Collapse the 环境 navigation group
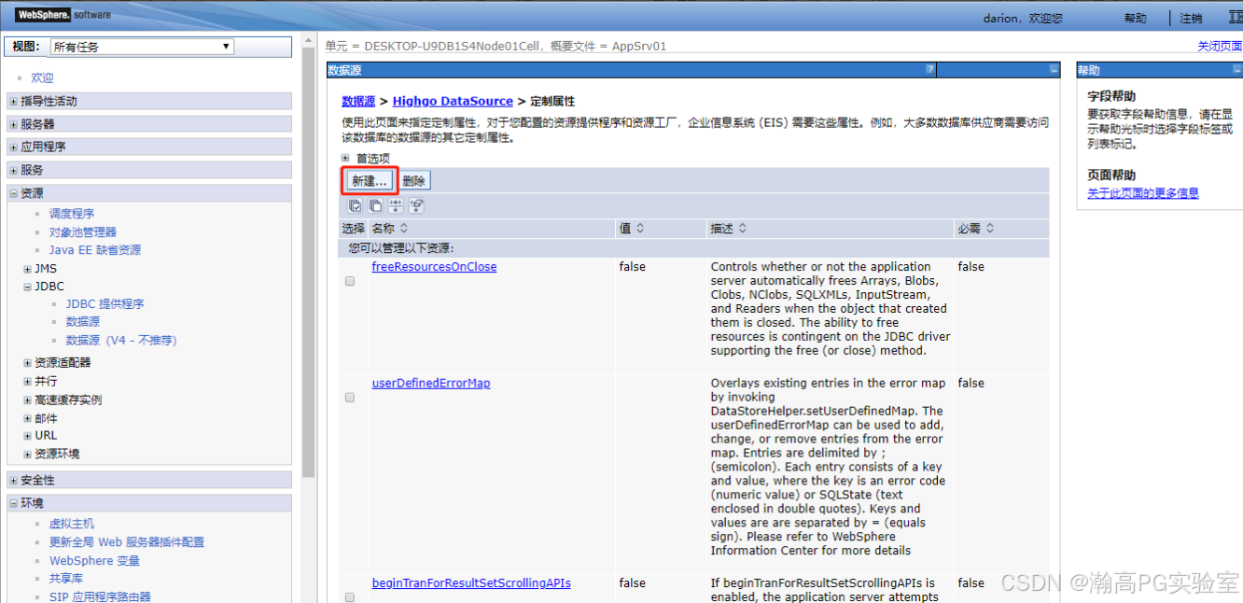This screenshot has height=603, width=1243. point(13,503)
